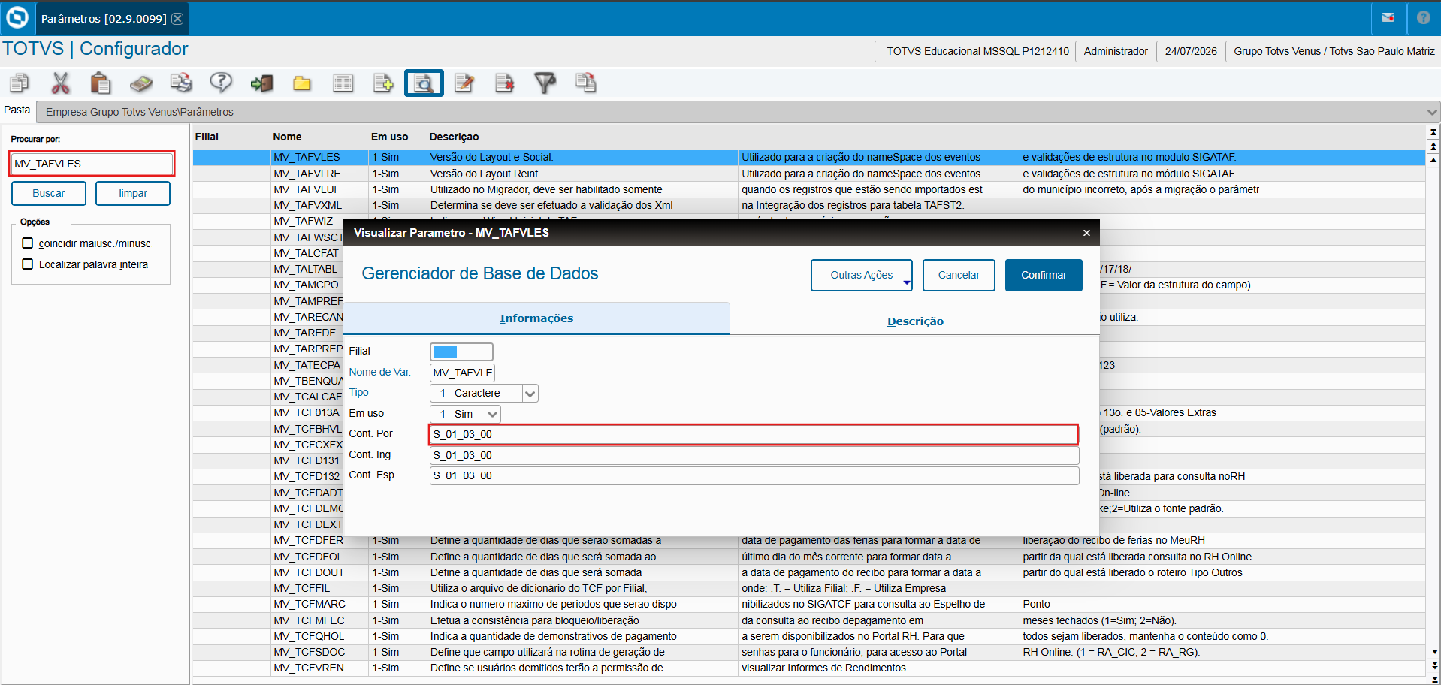The image size is (1441, 685).
Task: Click the limpar button
Action: coord(133,193)
